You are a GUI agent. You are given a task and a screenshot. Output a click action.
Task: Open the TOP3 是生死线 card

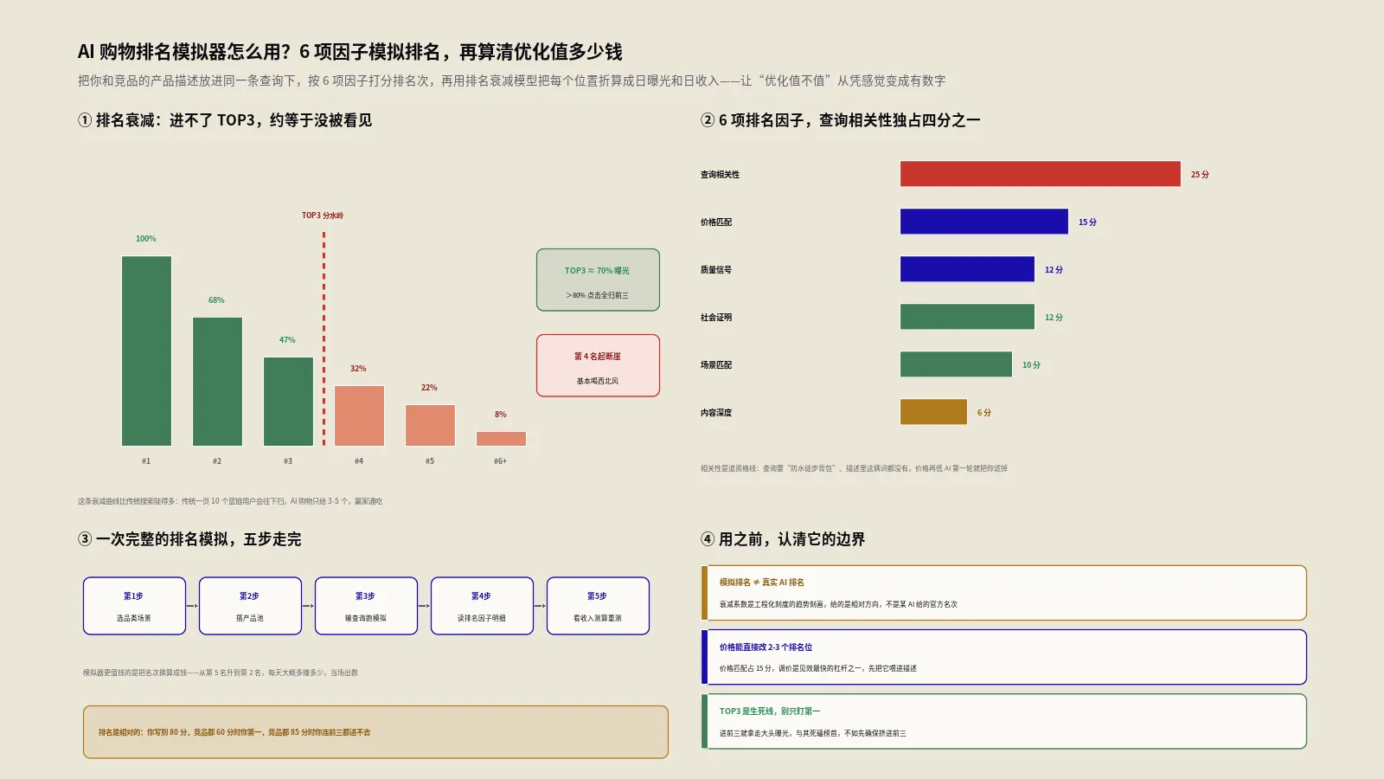[x=1003, y=721]
